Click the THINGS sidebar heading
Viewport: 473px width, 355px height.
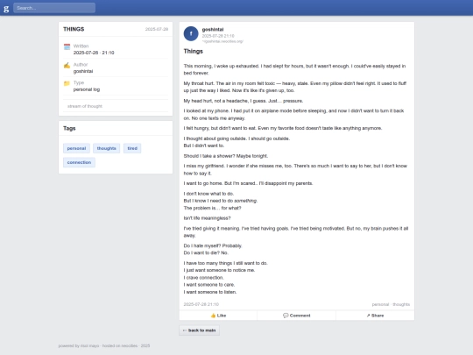(74, 29)
